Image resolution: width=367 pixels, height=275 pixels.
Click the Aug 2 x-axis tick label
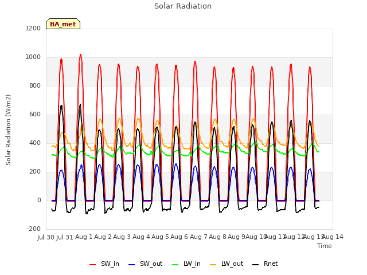click(103, 237)
